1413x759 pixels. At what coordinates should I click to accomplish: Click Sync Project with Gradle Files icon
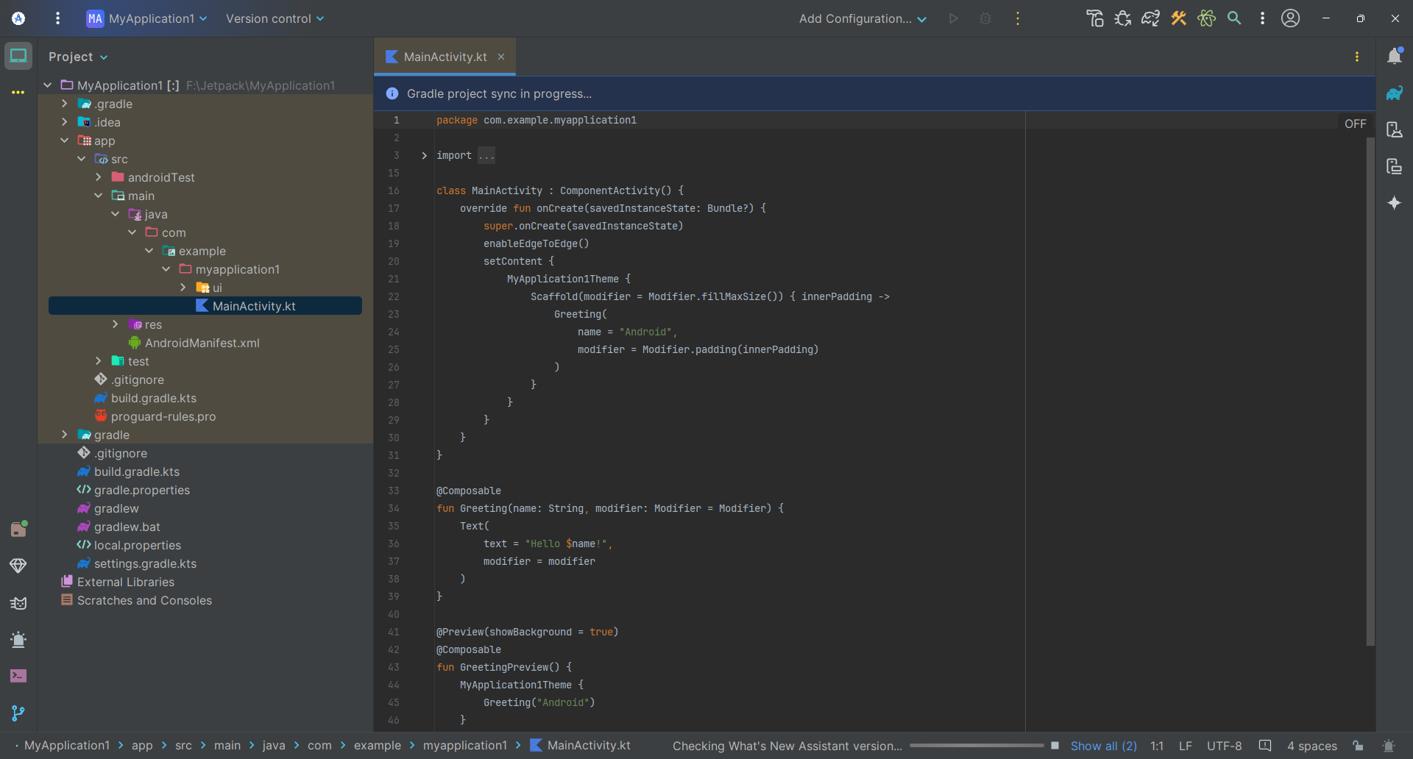(x=1150, y=18)
